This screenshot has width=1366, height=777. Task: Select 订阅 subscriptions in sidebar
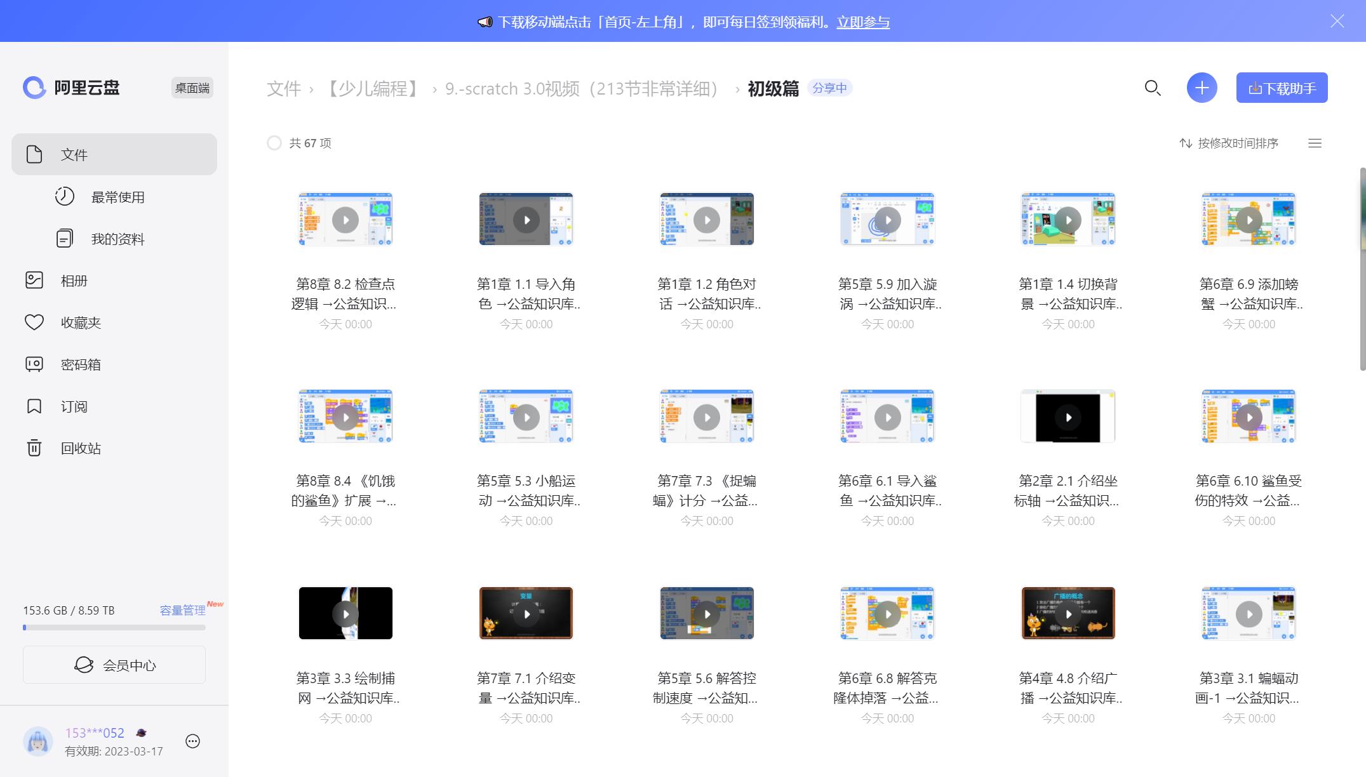[74, 406]
